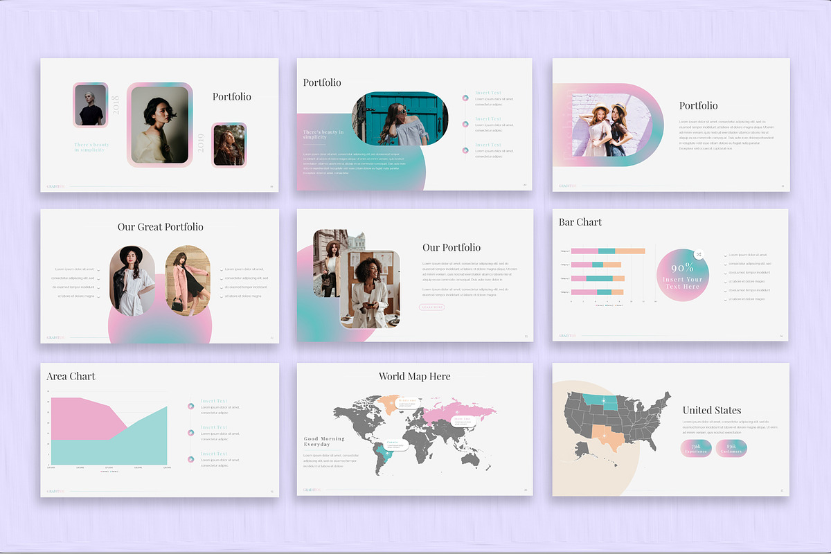
Task: Select the Canada pin on the world map
Action: pos(387,453)
